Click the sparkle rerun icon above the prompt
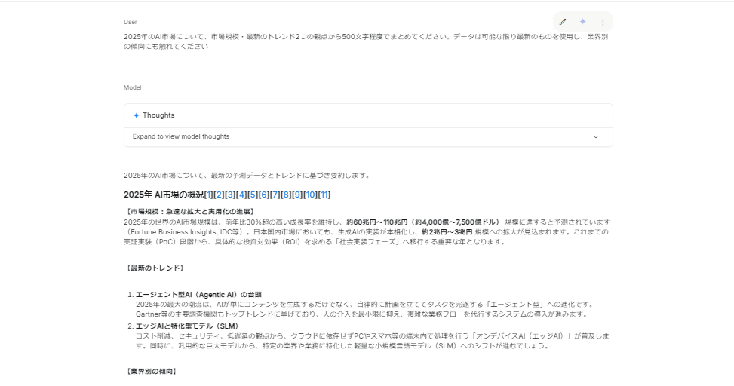 point(582,22)
